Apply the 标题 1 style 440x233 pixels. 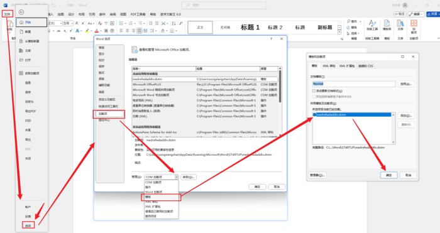(250, 27)
